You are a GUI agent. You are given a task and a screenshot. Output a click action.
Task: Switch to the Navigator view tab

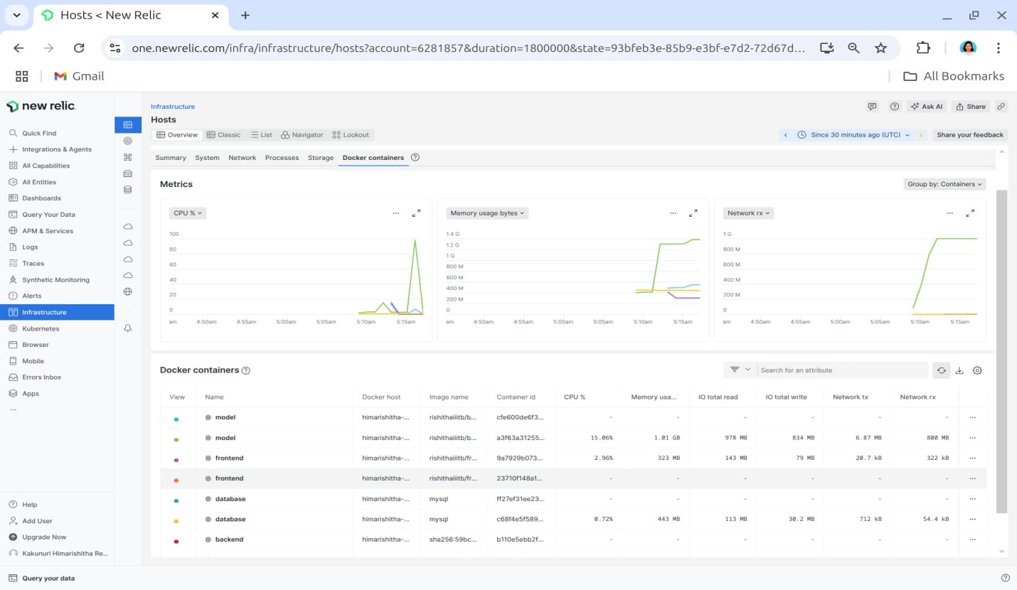pos(302,135)
